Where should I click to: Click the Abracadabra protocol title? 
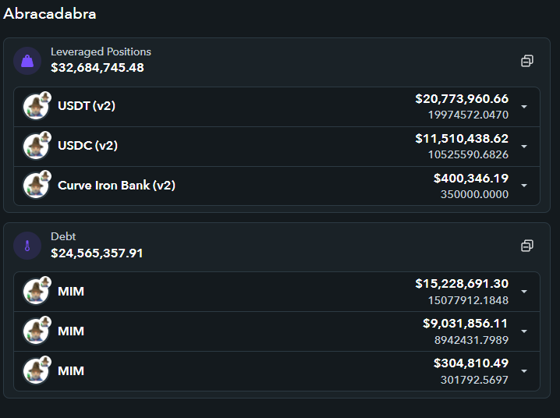point(50,14)
